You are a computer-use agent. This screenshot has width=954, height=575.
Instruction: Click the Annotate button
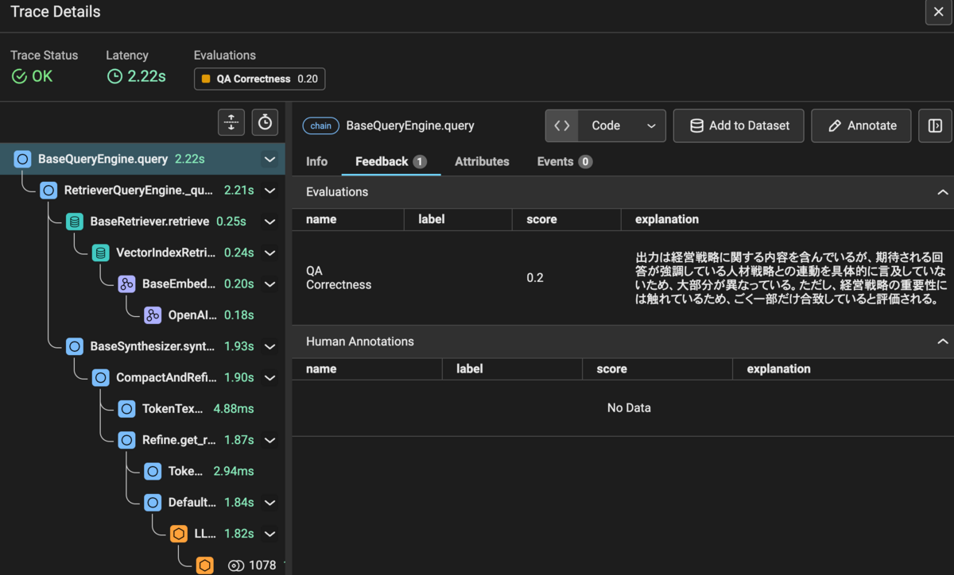pyautogui.click(x=861, y=125)
